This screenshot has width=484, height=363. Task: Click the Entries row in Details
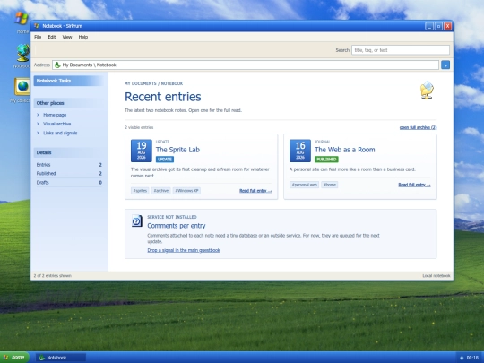[x=69, y=165]
